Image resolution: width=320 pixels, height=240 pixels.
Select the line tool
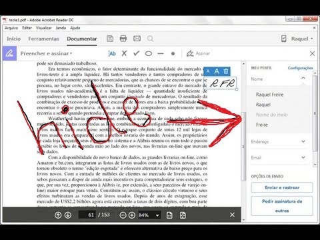tap(161, 53)
